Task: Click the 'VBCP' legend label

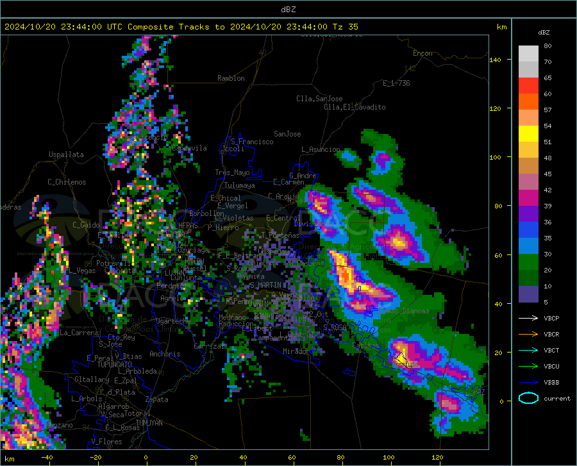Action: click(551, 319)
